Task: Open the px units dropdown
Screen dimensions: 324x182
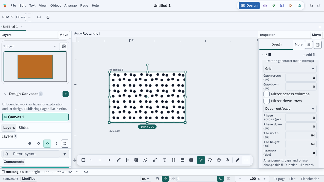Action: (146, 179)
